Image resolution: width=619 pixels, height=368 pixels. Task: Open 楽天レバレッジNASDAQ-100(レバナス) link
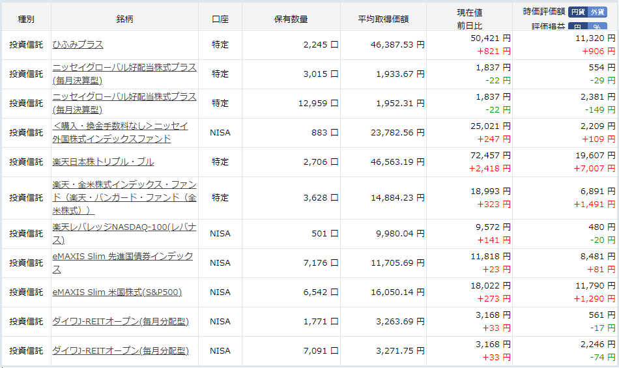click(x=124, y=233)
